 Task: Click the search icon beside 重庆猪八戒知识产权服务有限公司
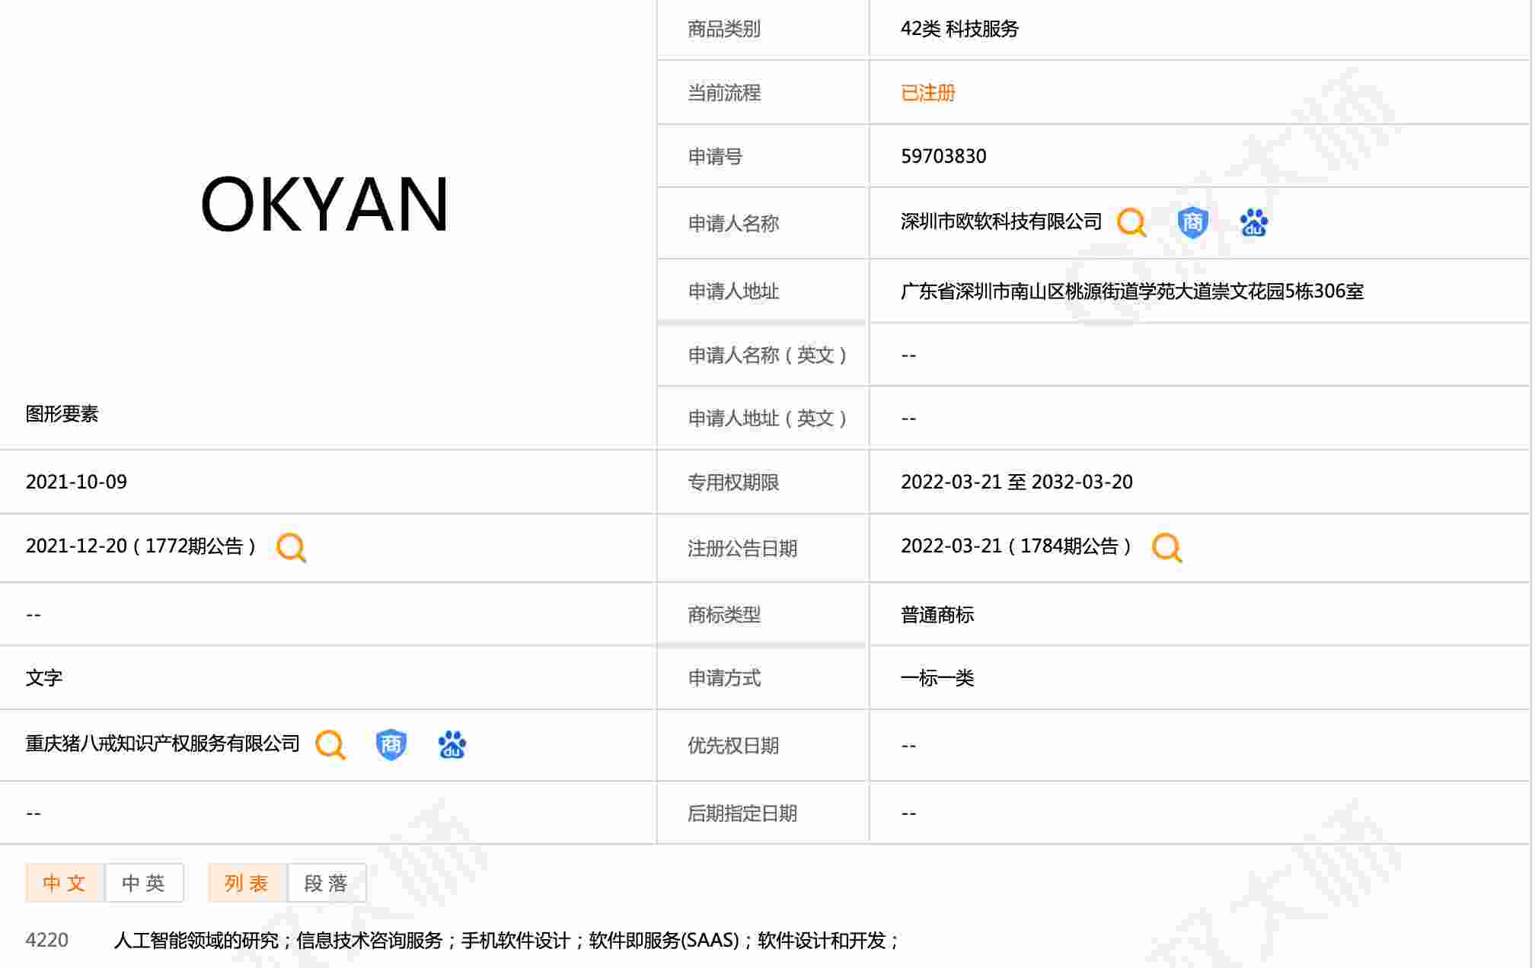pos(330,744)
